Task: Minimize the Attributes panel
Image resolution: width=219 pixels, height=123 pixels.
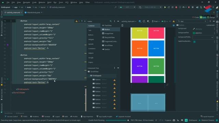Action: pyautogui.click(x=214, y=21)
